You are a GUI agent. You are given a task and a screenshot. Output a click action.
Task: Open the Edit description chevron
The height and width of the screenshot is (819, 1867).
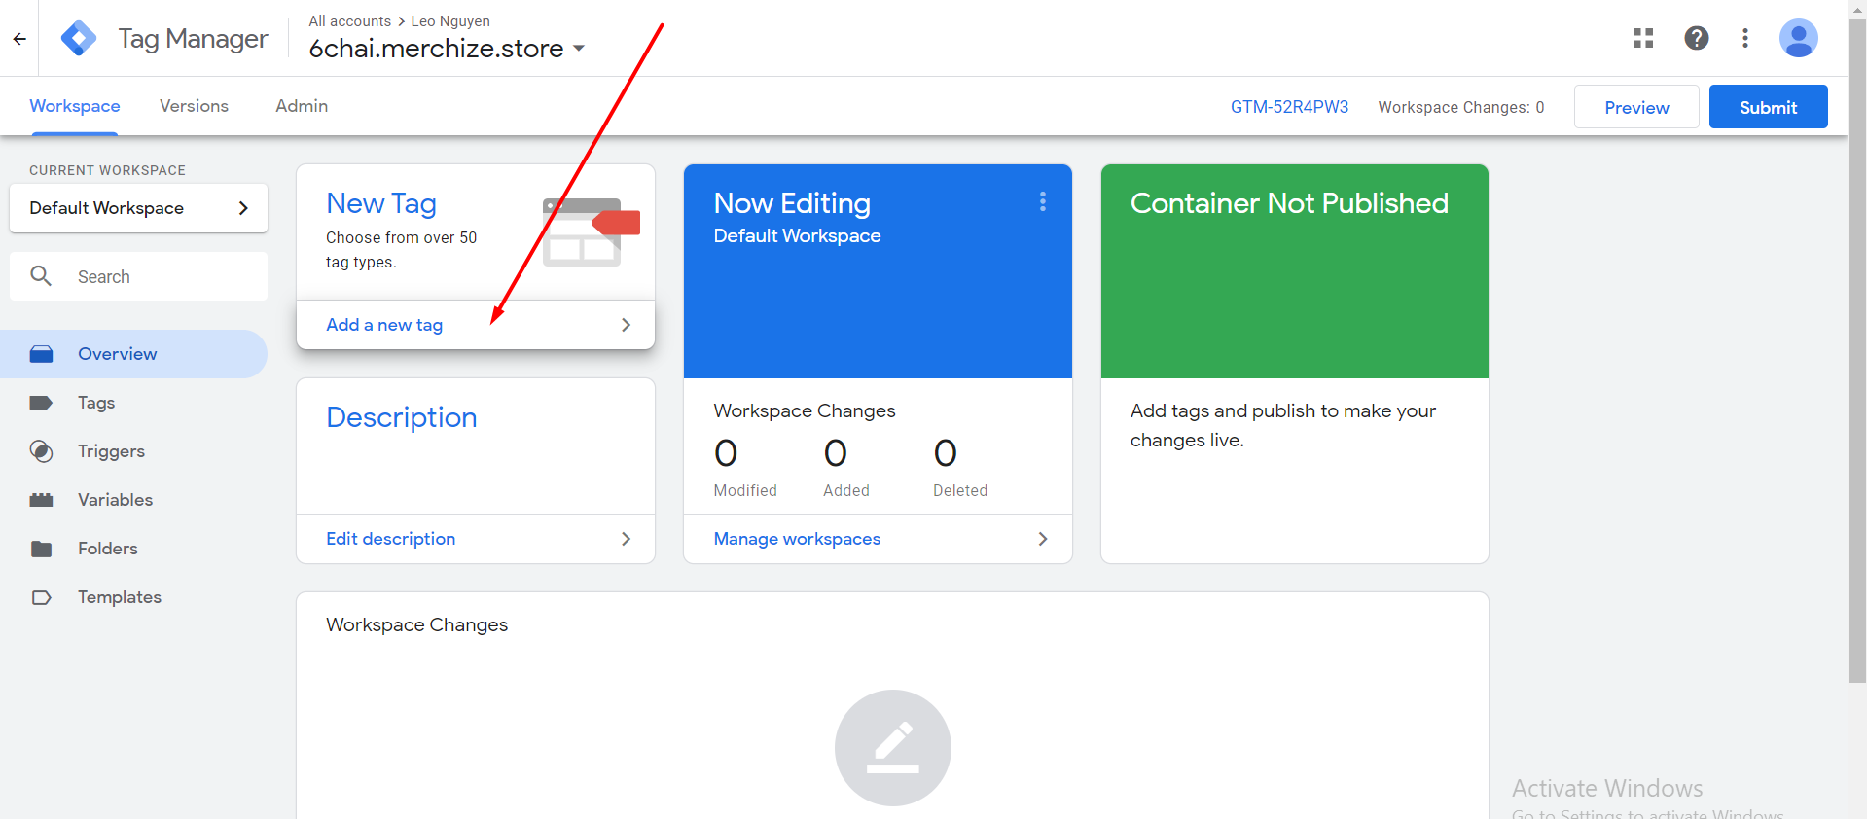click(x=626, y=539)
